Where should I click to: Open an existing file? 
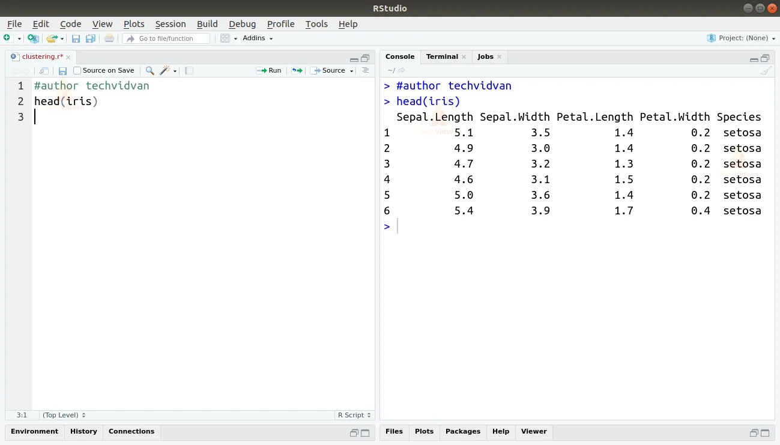53,38
